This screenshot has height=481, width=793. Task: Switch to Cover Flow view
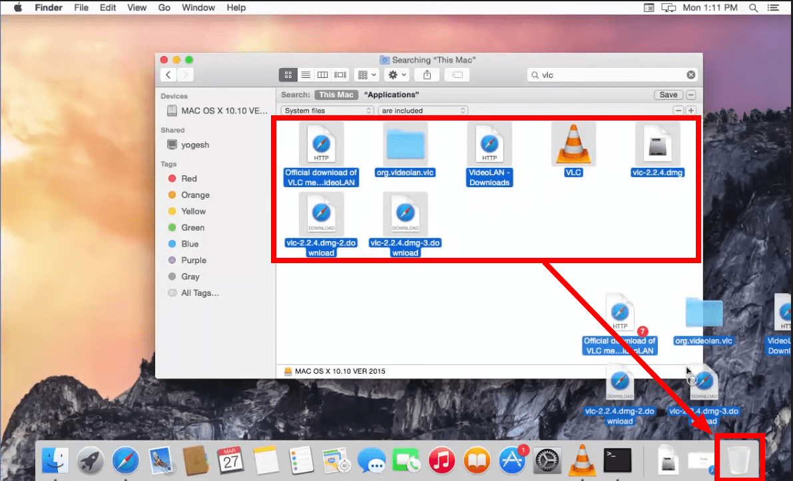340,75
